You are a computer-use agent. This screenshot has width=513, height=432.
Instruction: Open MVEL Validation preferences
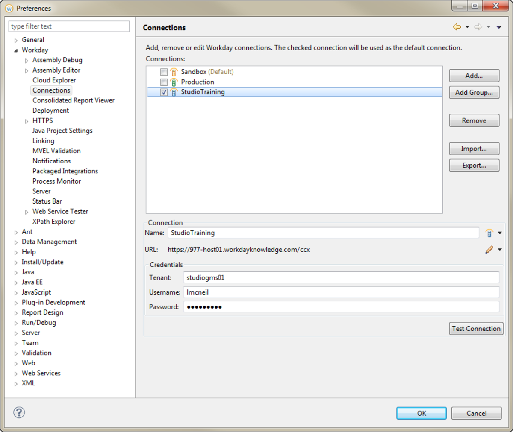click(56, 151)
